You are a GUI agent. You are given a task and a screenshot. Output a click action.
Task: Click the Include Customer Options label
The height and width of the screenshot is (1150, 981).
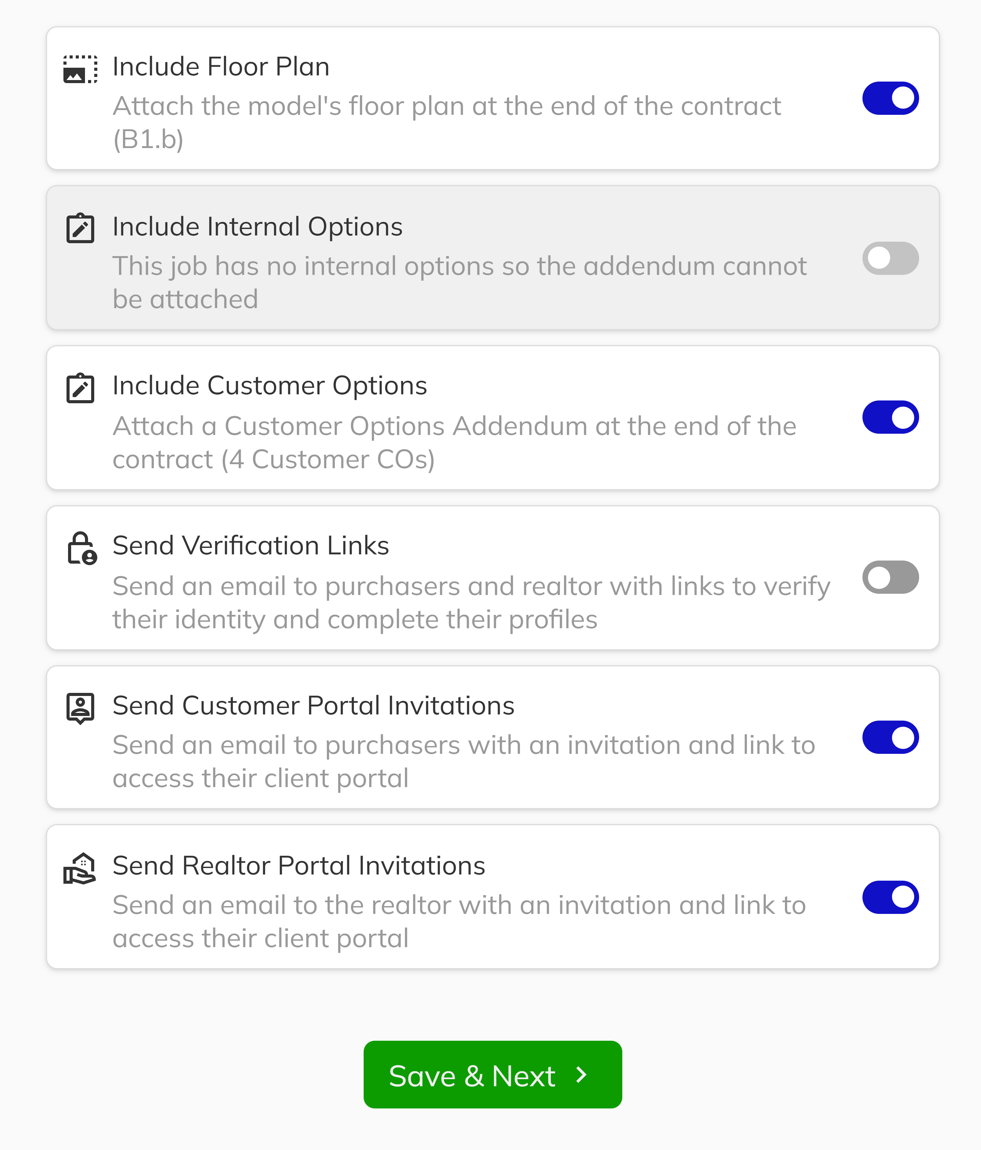(269, 386)
